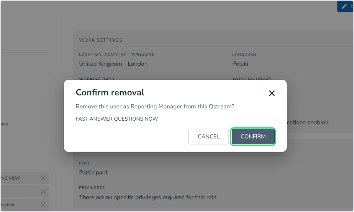354x212 pixels.
Task: Remove the 'lisation' tag via its X
Action: (x=43, y=205)
